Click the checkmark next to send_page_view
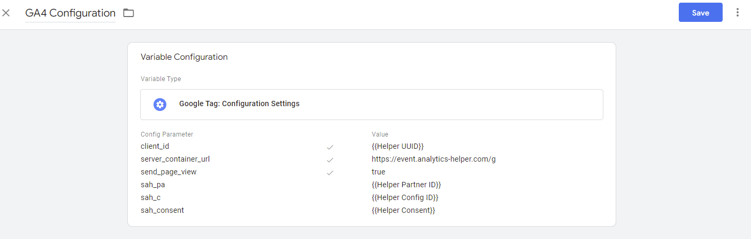 [330, 172]
